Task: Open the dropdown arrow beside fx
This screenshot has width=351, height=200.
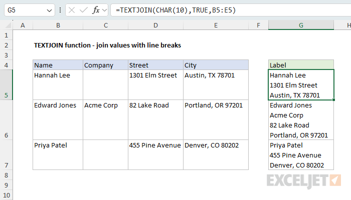Action: 104,10
